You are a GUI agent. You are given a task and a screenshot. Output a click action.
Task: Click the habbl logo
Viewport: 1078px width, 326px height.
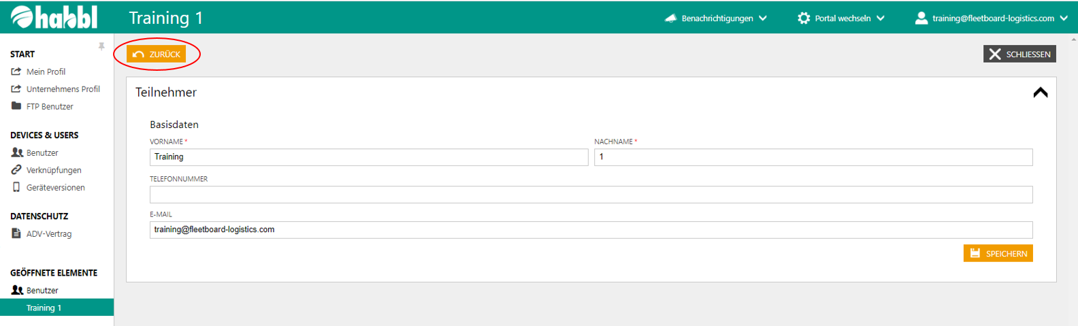(54, 17)
